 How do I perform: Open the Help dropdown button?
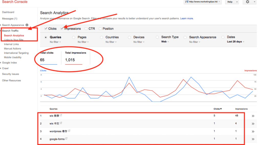(x=232, y=2)
